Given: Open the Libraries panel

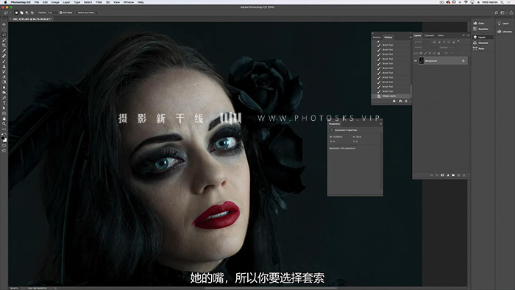Looking at the screenshot, I should 505,32.
